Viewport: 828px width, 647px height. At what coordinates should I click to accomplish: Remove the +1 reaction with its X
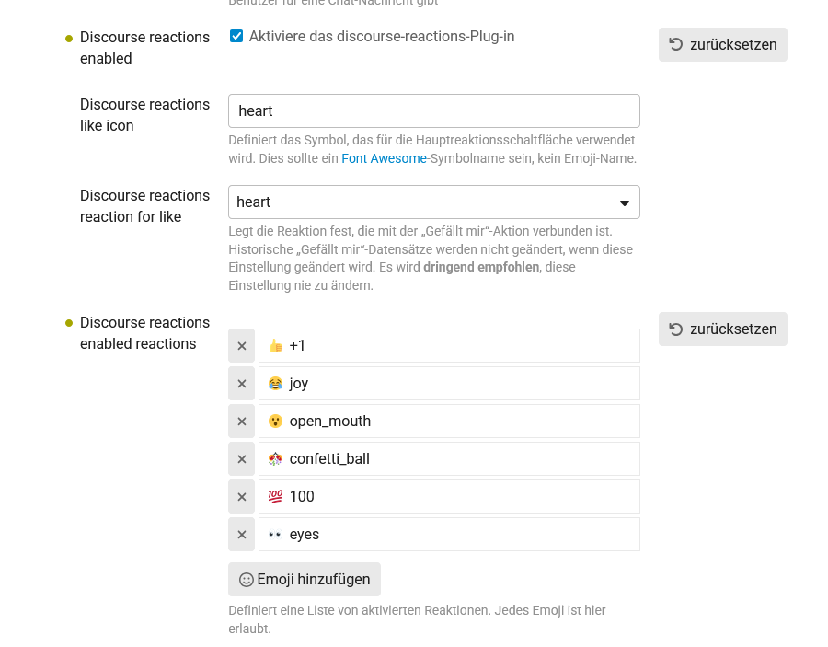[x=242, y=346]
